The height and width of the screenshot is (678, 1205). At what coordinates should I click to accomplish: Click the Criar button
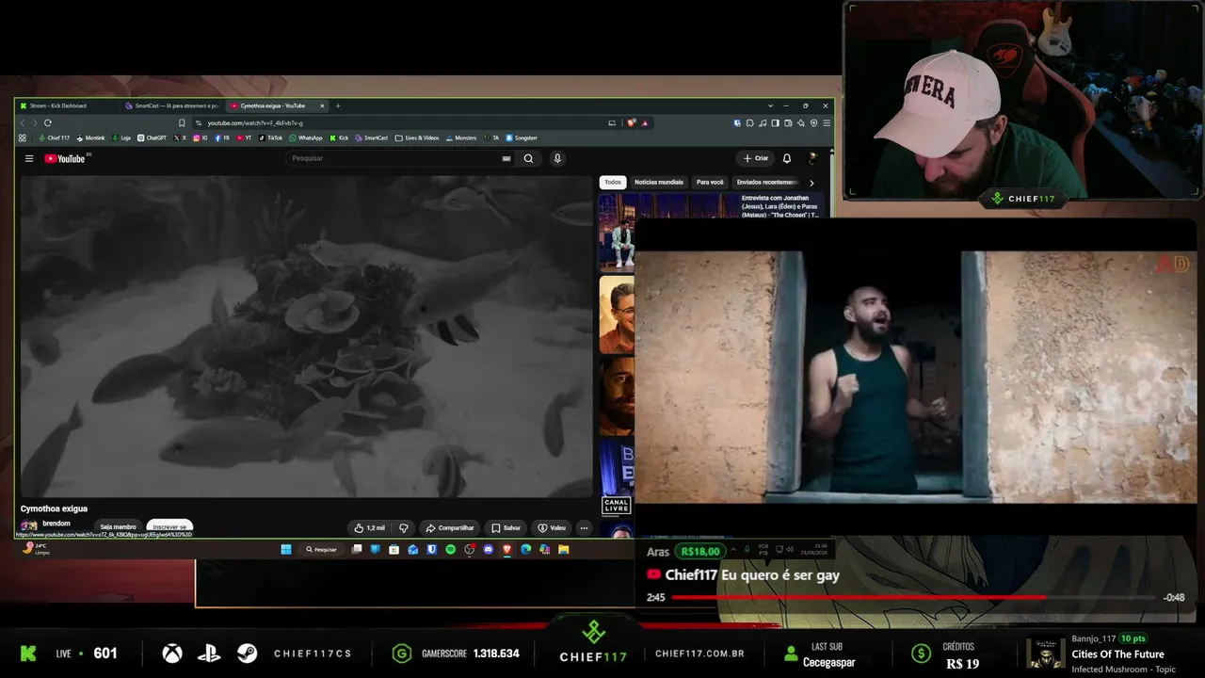tap(756, 158)
